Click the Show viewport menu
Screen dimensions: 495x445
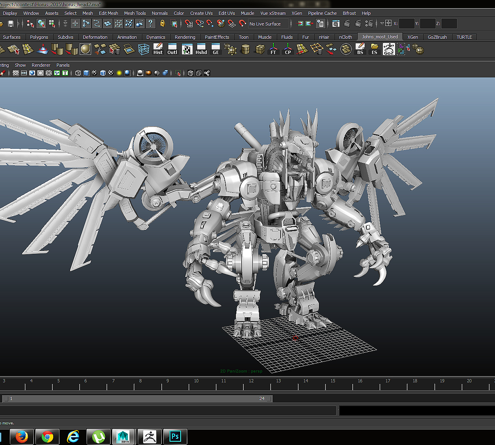click(x=20, y=65)
